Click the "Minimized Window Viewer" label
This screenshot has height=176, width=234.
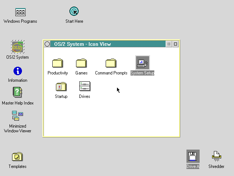click(x=18, y=128)
